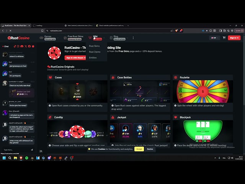Open File Explorer from the taskbar

pyautogui.click(x=15, y=158)
